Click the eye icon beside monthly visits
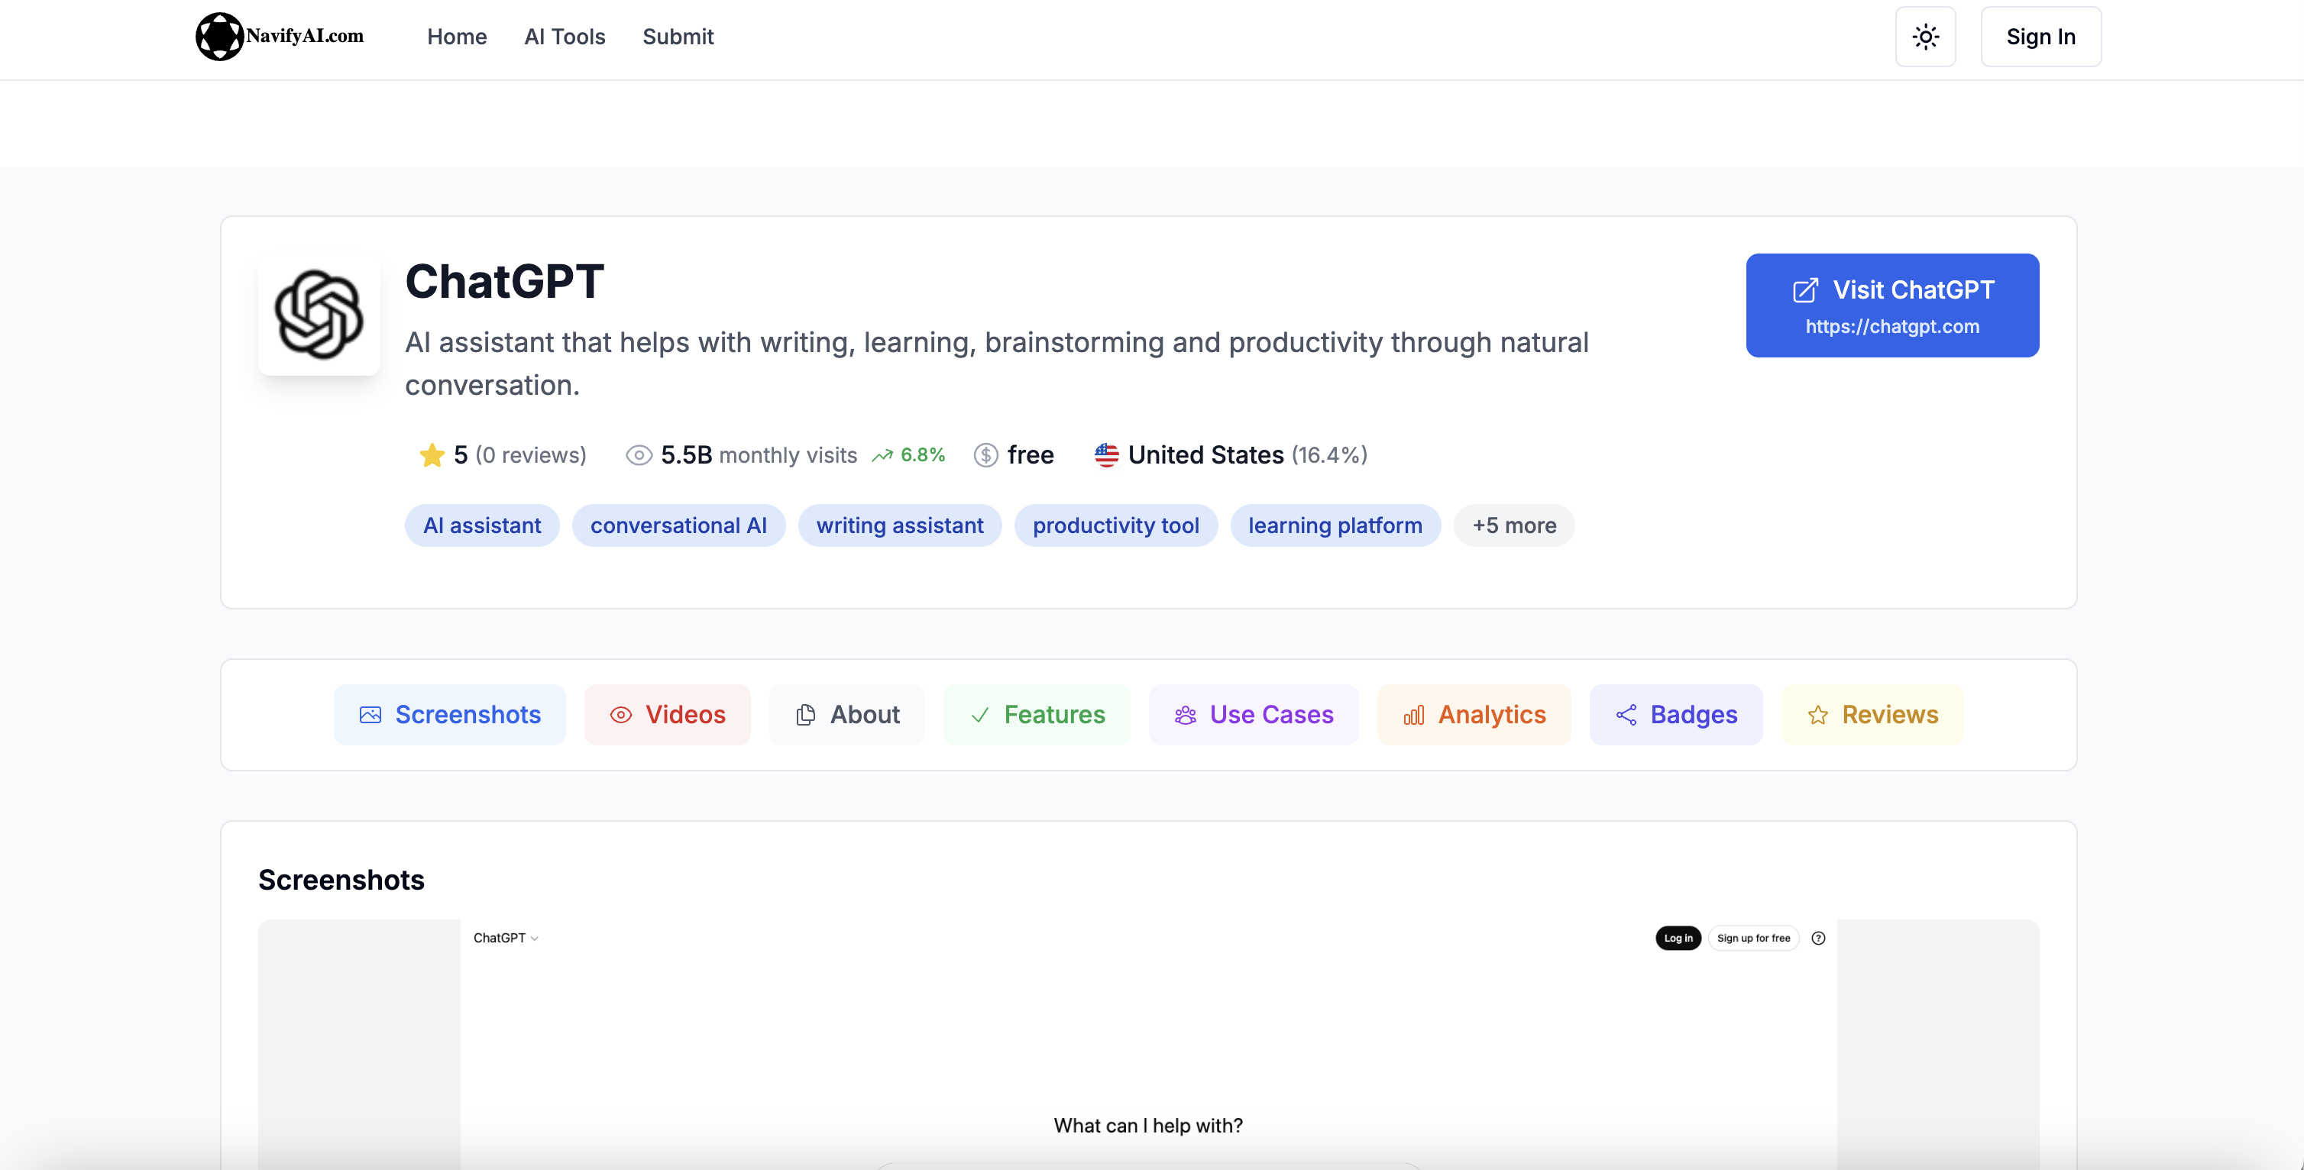This screenshot has width=2304, height=1170. coord(639,455)
